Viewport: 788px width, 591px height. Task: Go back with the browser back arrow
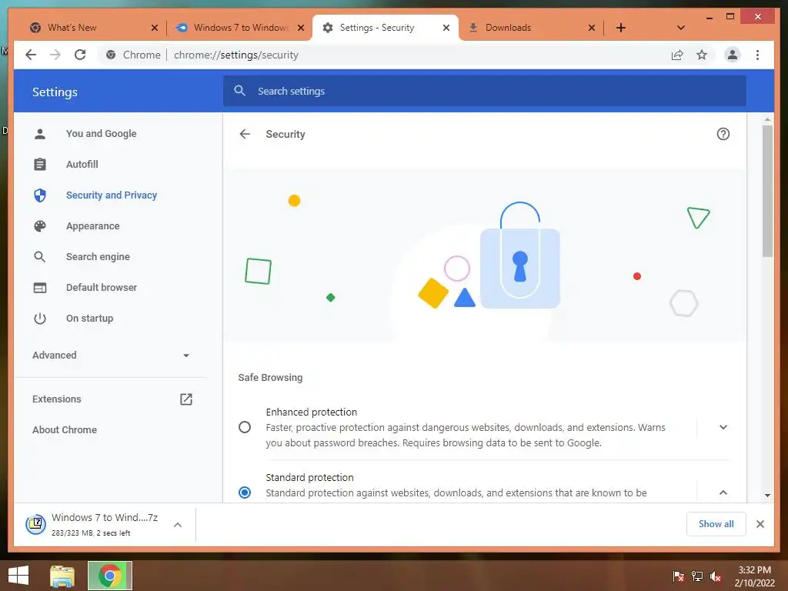pos(31,55)
